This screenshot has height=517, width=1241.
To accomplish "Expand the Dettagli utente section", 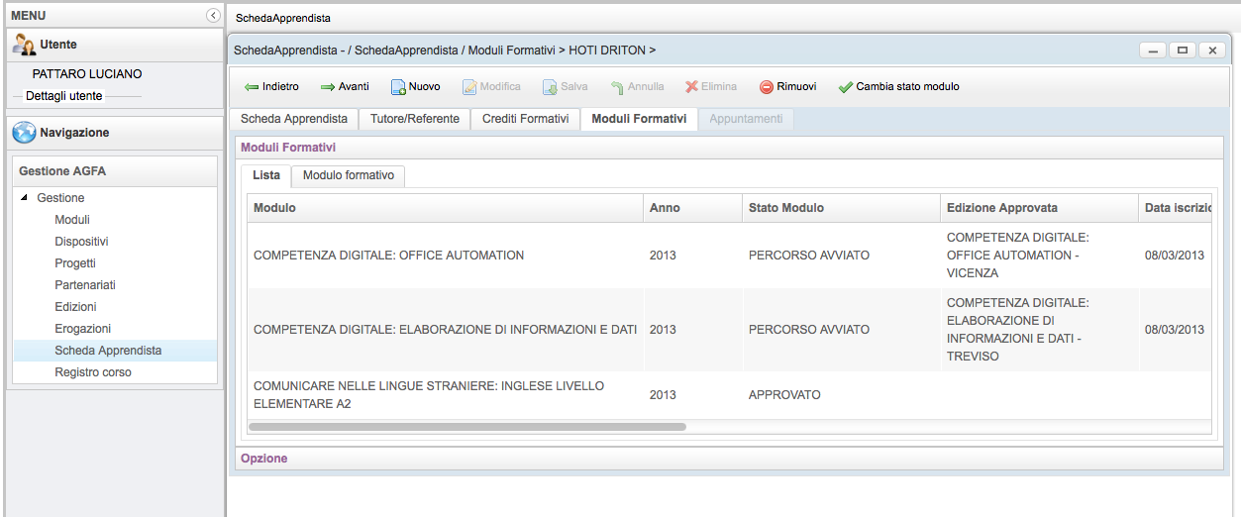I will (x=63, y=96).
